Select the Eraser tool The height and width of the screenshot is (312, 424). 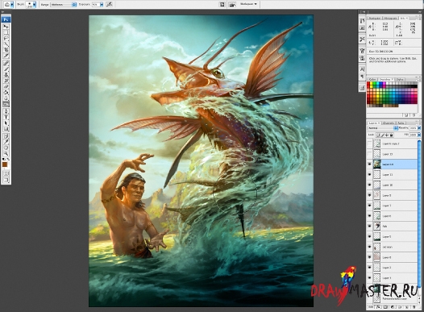6,86
